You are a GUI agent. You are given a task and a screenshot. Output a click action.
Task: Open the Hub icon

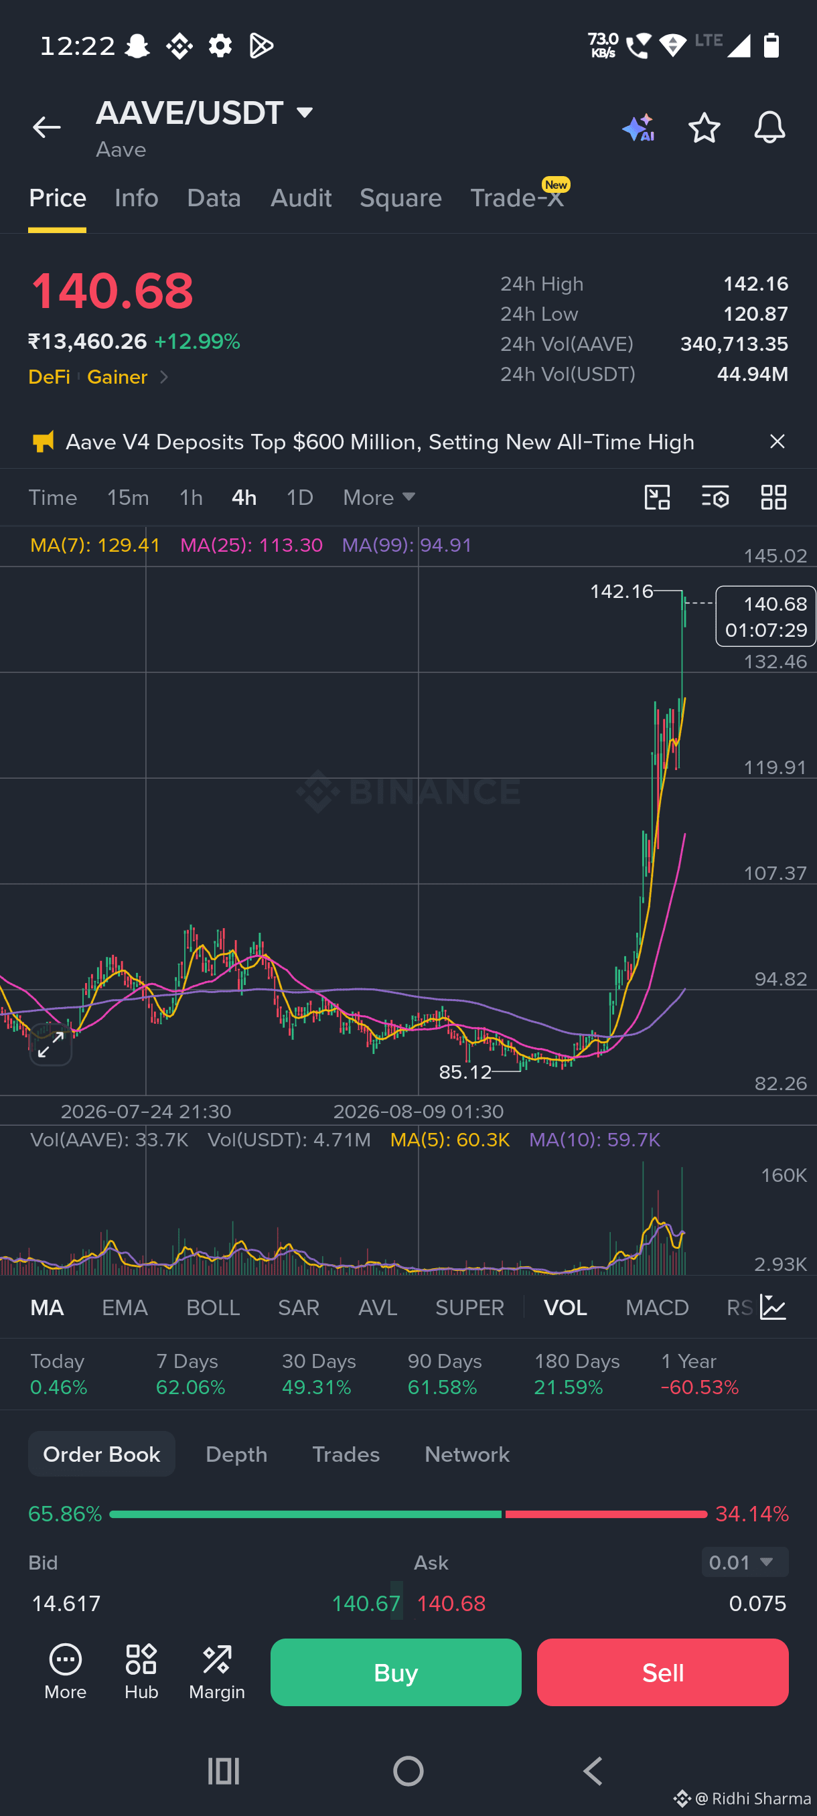click(141, 1671)
